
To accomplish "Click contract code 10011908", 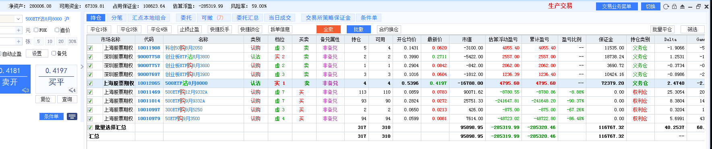I will pyautogui.click(x=149, y=48).
